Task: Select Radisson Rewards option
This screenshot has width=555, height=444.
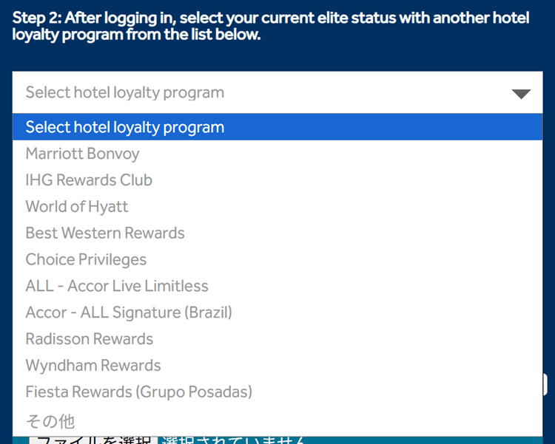Action: pyautogui.click(x=90, y=339)
